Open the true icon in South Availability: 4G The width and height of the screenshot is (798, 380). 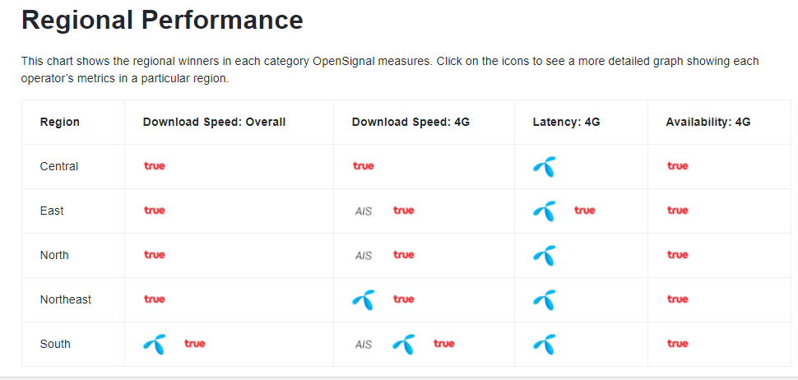click(x=677, y=343)
